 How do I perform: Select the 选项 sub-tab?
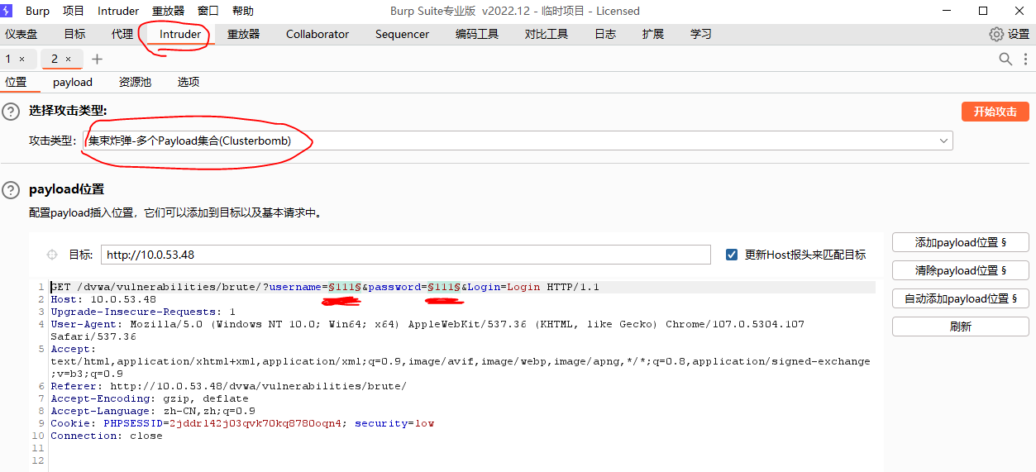click(x=189, y=82)
